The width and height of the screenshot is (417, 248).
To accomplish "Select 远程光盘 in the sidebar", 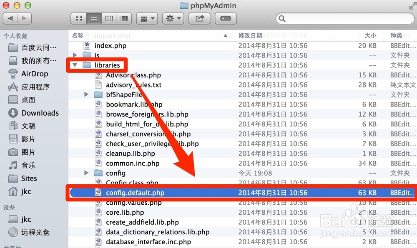I will tap(29, 232).
